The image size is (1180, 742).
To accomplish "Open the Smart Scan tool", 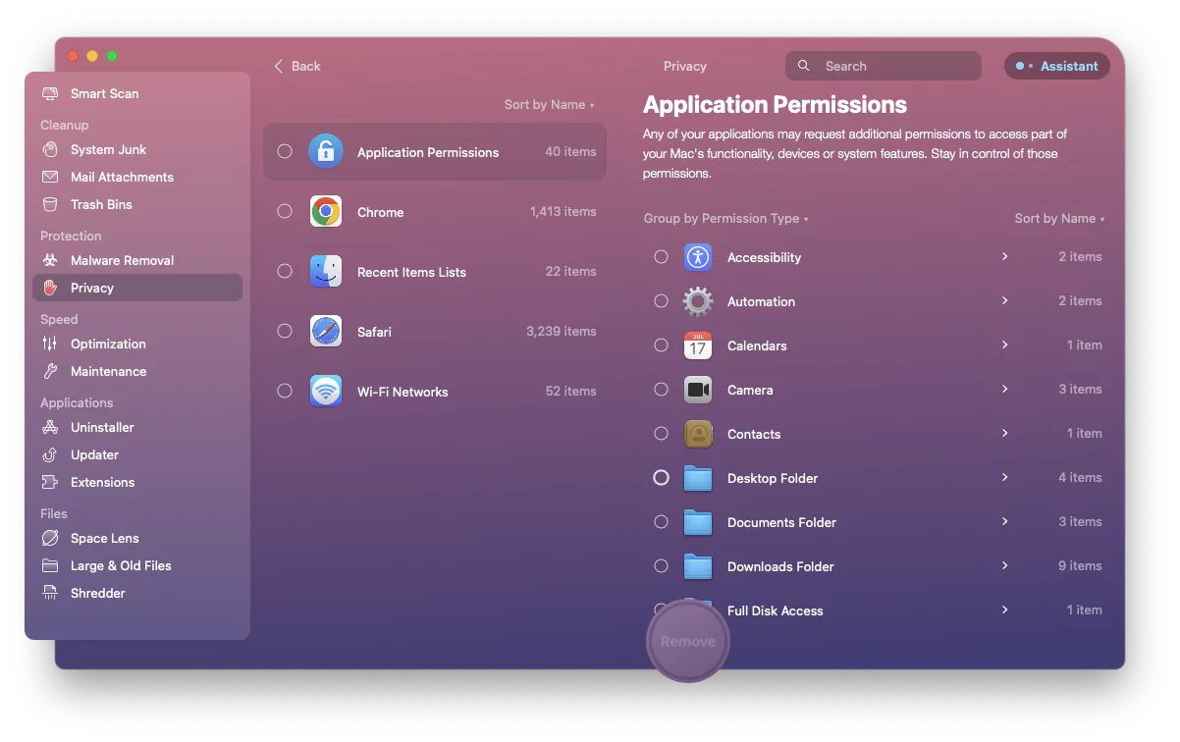I will coord(104,93).
